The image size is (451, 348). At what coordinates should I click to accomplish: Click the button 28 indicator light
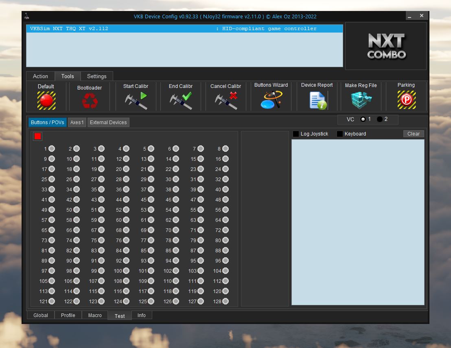(126, 179)
